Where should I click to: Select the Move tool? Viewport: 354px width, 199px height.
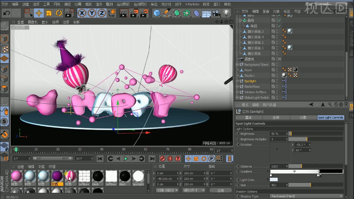(x=39, y=13)
